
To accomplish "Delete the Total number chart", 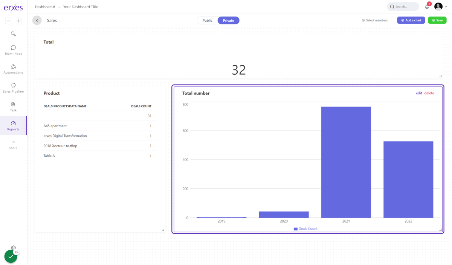I will (429, 93).
